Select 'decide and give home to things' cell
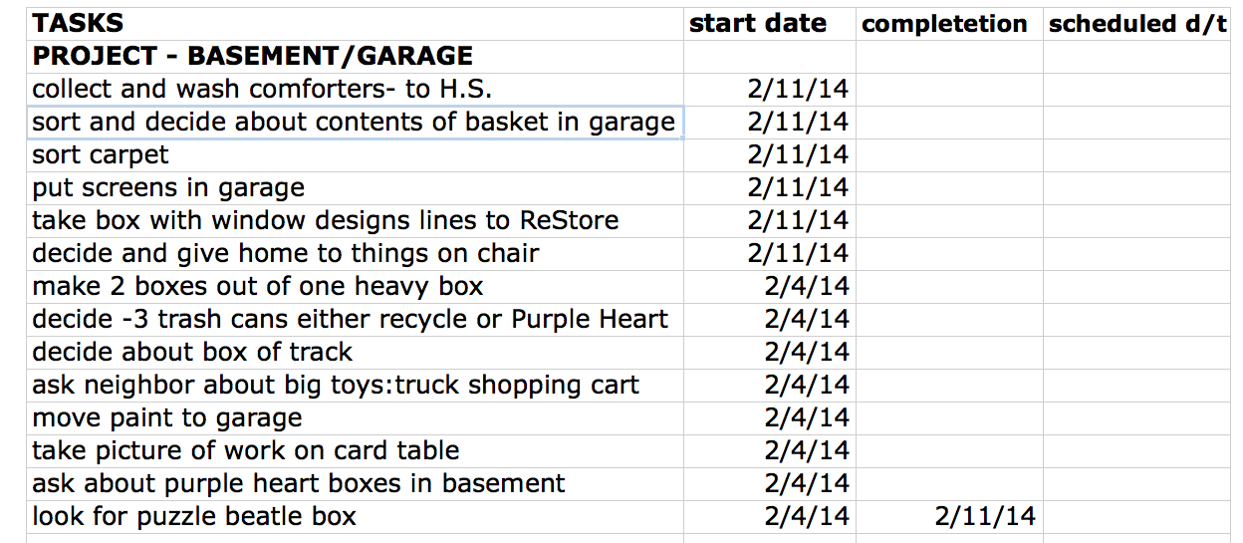The width and height of the screenshot is (1243, 543). click(356, 254)
